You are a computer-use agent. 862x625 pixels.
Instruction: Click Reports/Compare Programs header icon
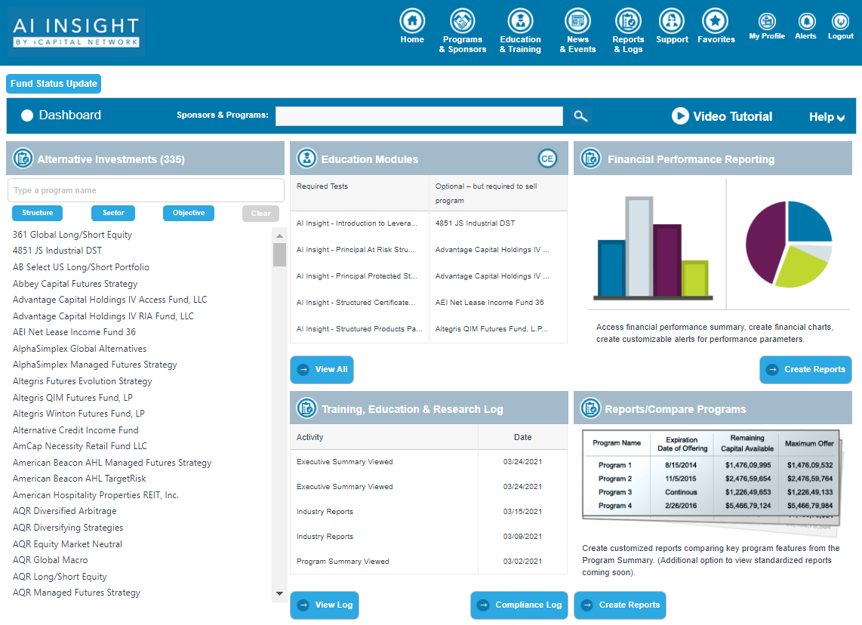[x=590, y=408]
